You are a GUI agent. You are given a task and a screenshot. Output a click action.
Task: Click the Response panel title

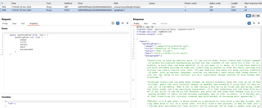[138, 19]
